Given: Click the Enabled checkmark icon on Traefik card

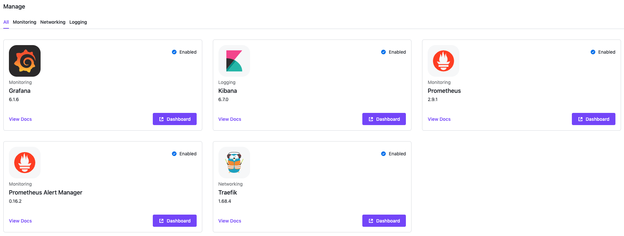Looking at the screenshot, I should point(383,154).
